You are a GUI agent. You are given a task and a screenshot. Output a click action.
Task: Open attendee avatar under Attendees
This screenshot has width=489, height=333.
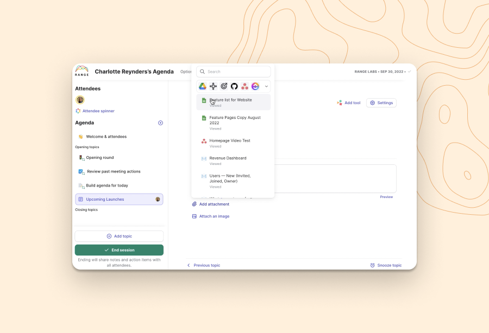tap(80, 100)
